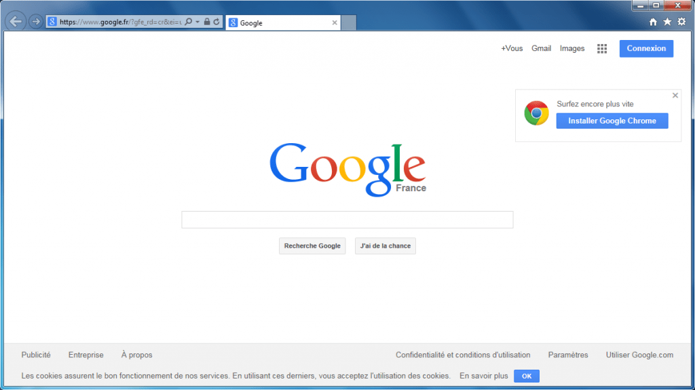695x390 pixels.
Task: Open the Tools gear icon
Action: [681, 22]
